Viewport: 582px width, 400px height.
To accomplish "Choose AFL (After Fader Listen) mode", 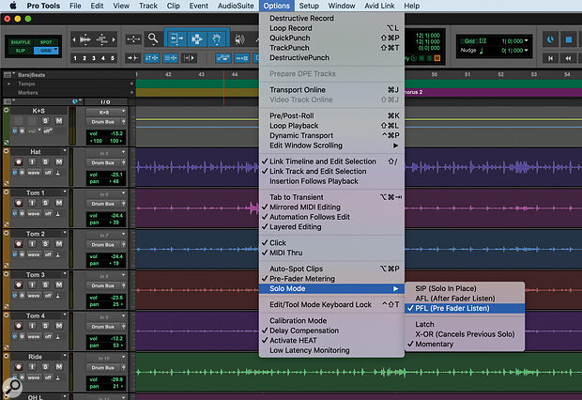I will click(x=465, y=299).
